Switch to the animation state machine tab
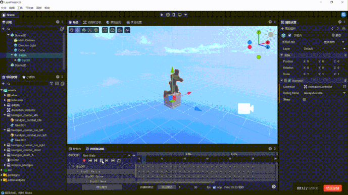The width and height of the screenshot is (348, 195). tap(92, 22)
